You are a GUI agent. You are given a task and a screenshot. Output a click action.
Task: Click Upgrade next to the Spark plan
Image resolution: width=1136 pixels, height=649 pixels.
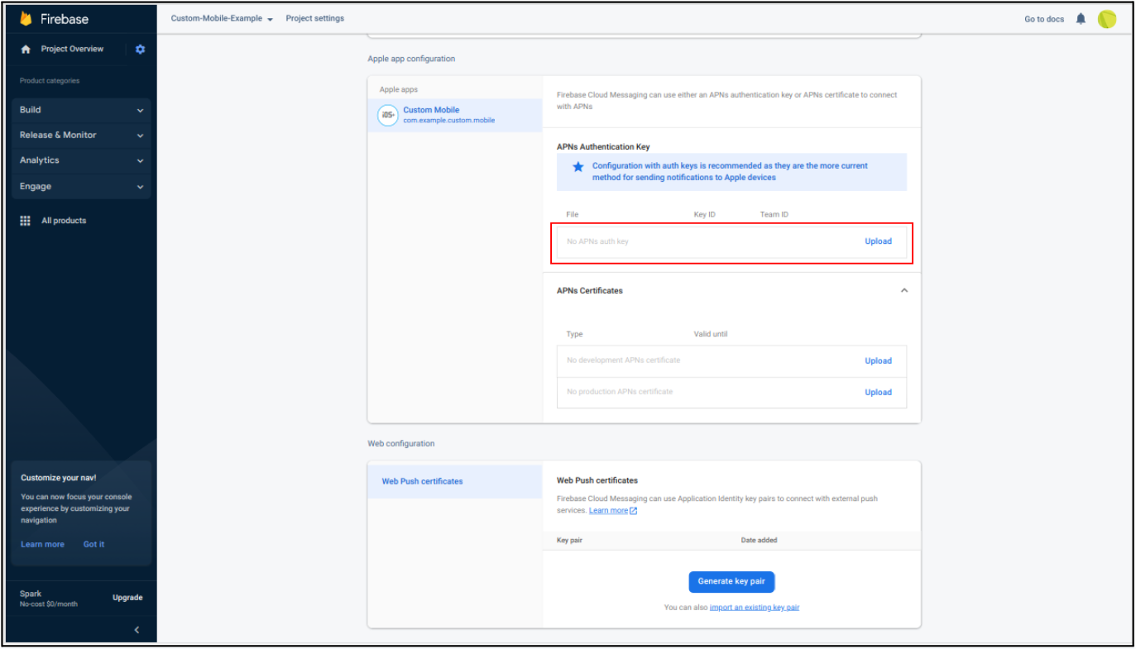pyautogui.click(x=127, y=598)
